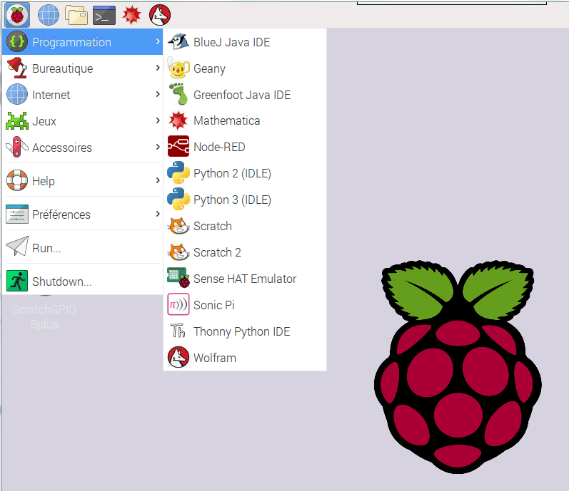Start Greenfoot Java IDE
This screenshot has width=569, height=491.
245,95
